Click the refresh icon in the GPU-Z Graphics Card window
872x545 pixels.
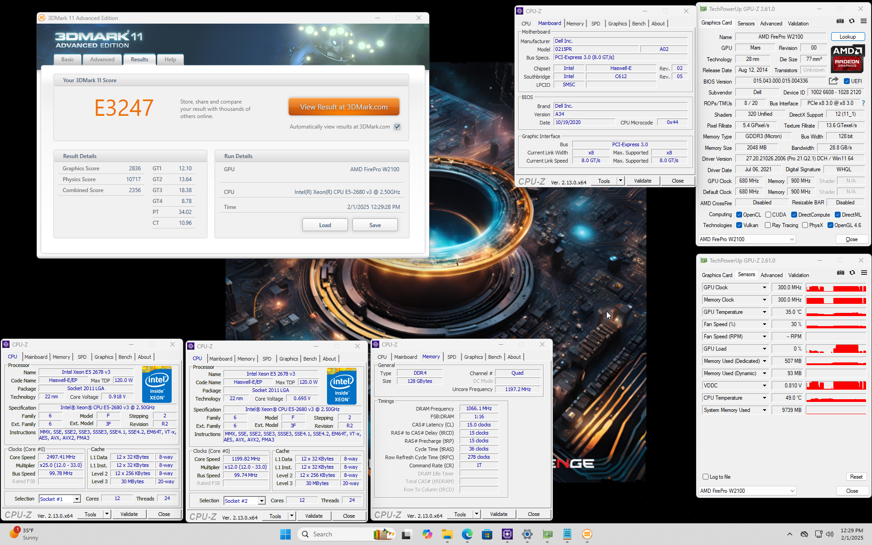coord(852,21)
